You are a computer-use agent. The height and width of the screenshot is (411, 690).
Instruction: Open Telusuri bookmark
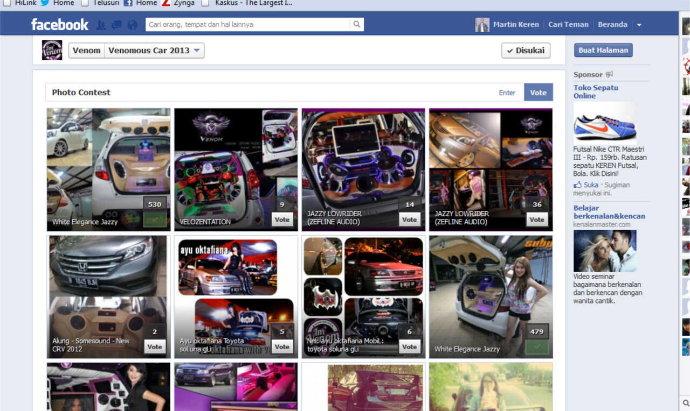pos(100,3)
